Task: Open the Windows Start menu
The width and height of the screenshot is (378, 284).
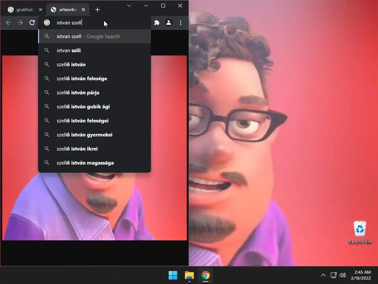Action: tap(173, 275)
